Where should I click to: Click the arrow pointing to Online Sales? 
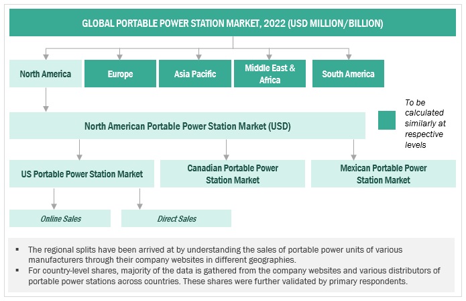click(x=54, y=198)
